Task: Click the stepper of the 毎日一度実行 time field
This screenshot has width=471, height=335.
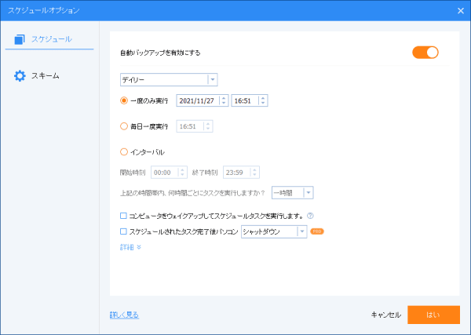Action: click(x=208, y=126)
